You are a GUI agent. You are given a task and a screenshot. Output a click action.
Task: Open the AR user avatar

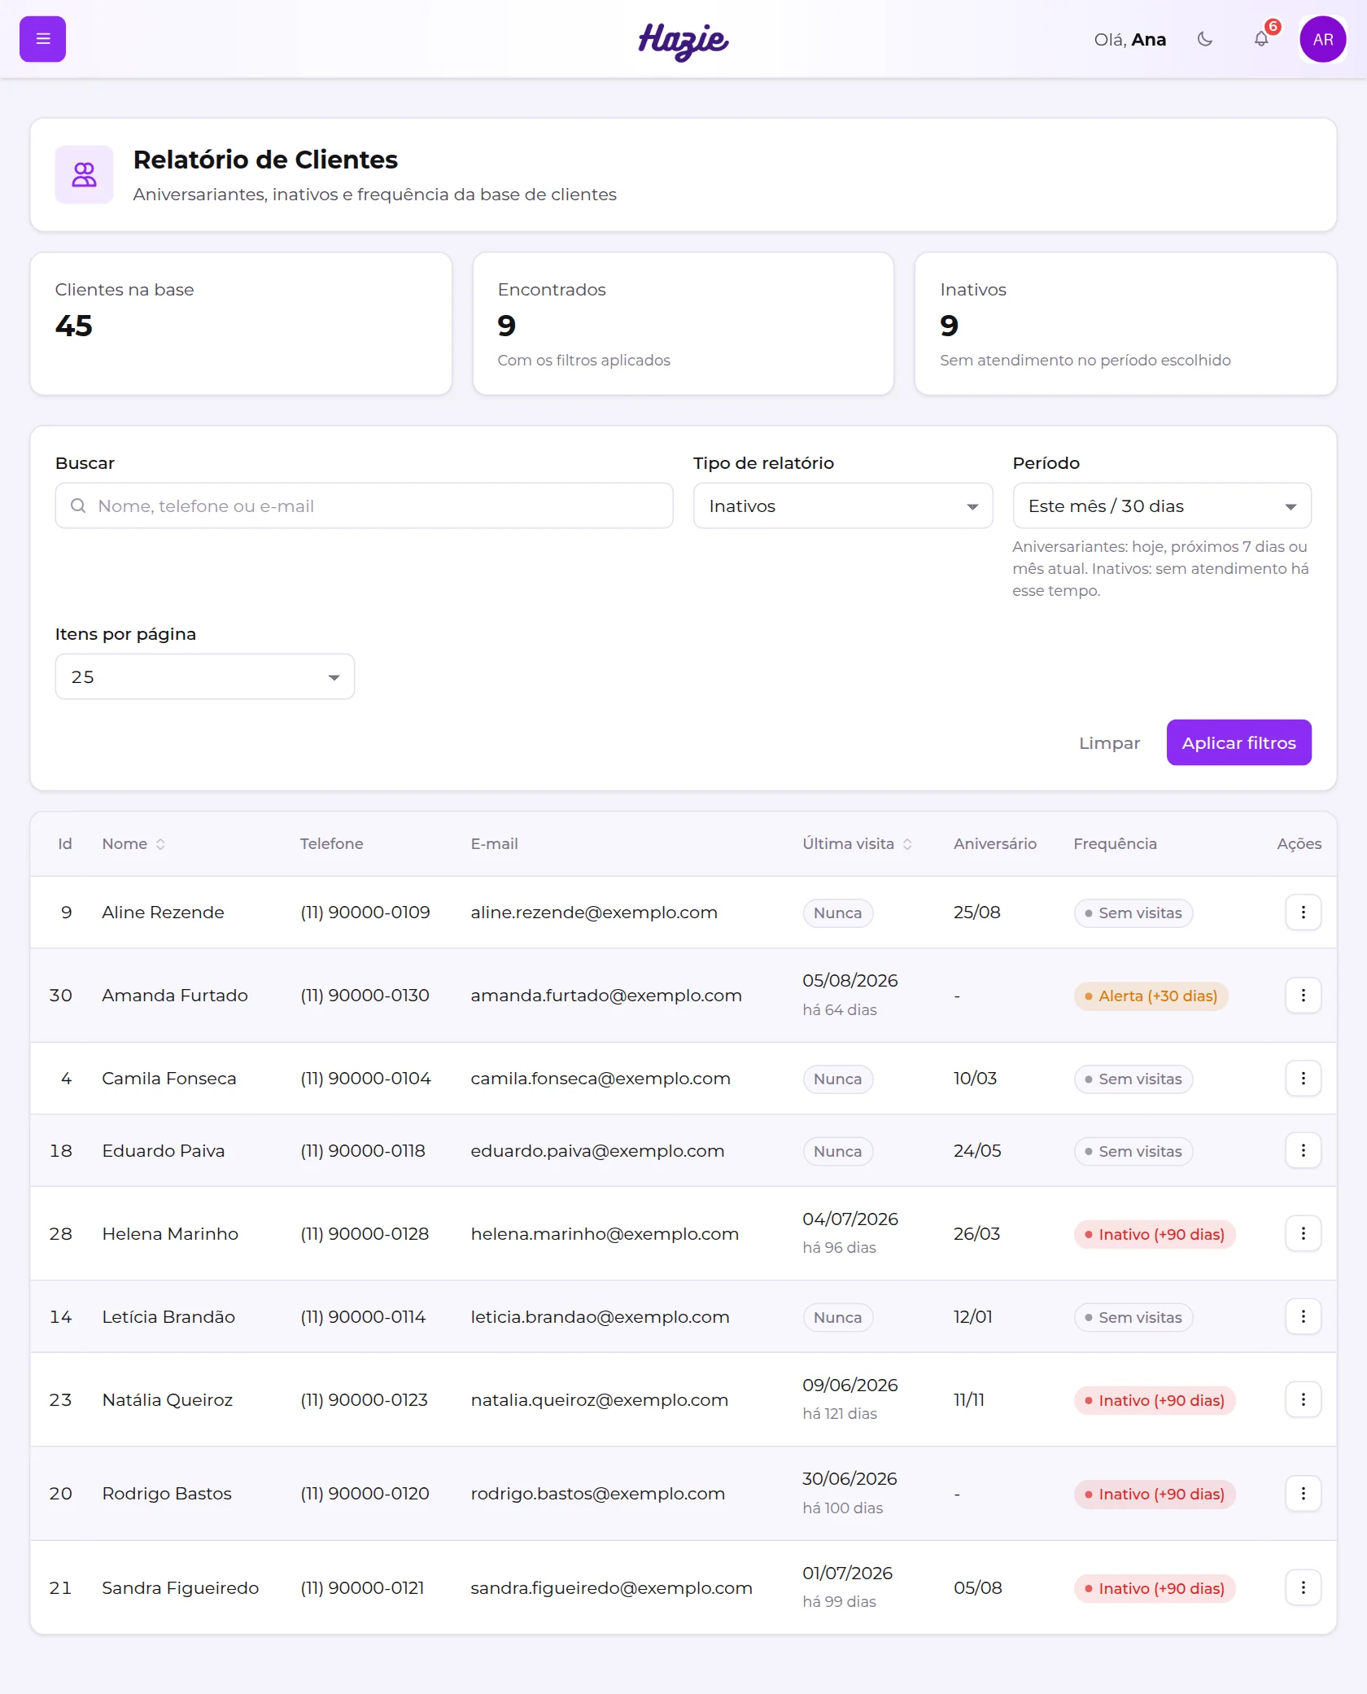(1322, 39)
